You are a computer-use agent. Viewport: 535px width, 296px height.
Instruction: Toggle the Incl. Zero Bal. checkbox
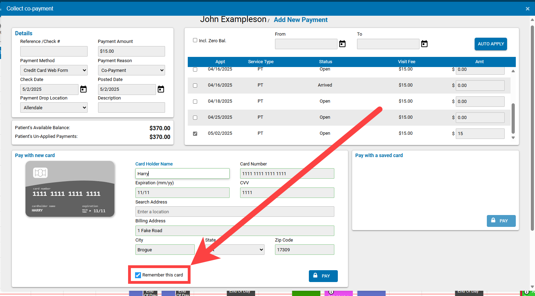[195, 40]
